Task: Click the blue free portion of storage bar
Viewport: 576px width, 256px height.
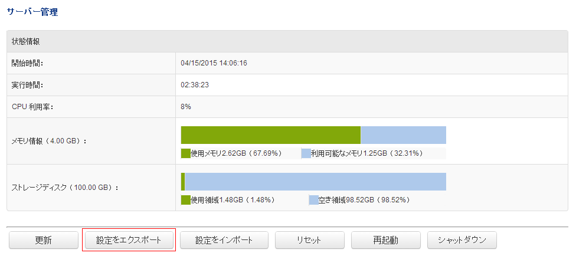Action: 315,182
